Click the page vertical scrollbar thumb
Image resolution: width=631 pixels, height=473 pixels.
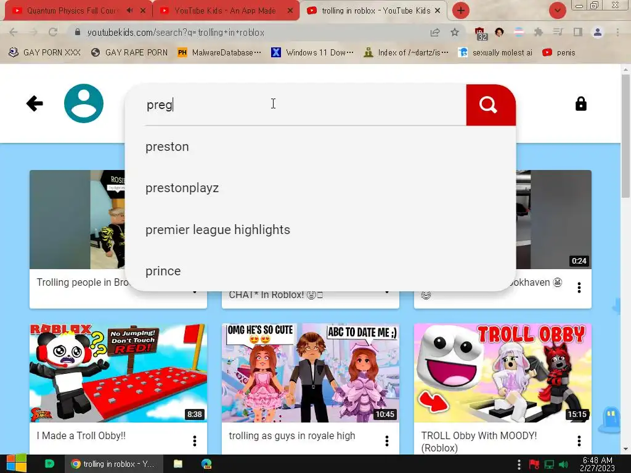coord(625,135)
